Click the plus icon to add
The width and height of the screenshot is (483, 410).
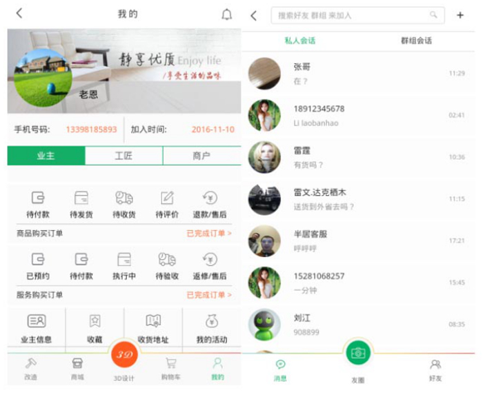(x=460, y=15)
